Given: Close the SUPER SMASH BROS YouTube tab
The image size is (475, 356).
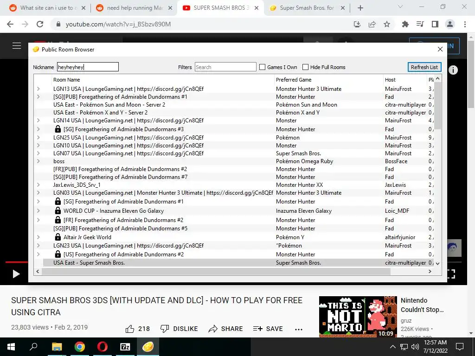Looking at the screenshot, I should pos(257,8).
